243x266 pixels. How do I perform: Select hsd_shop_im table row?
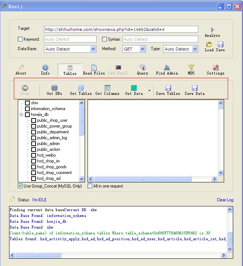click(48, 161)
